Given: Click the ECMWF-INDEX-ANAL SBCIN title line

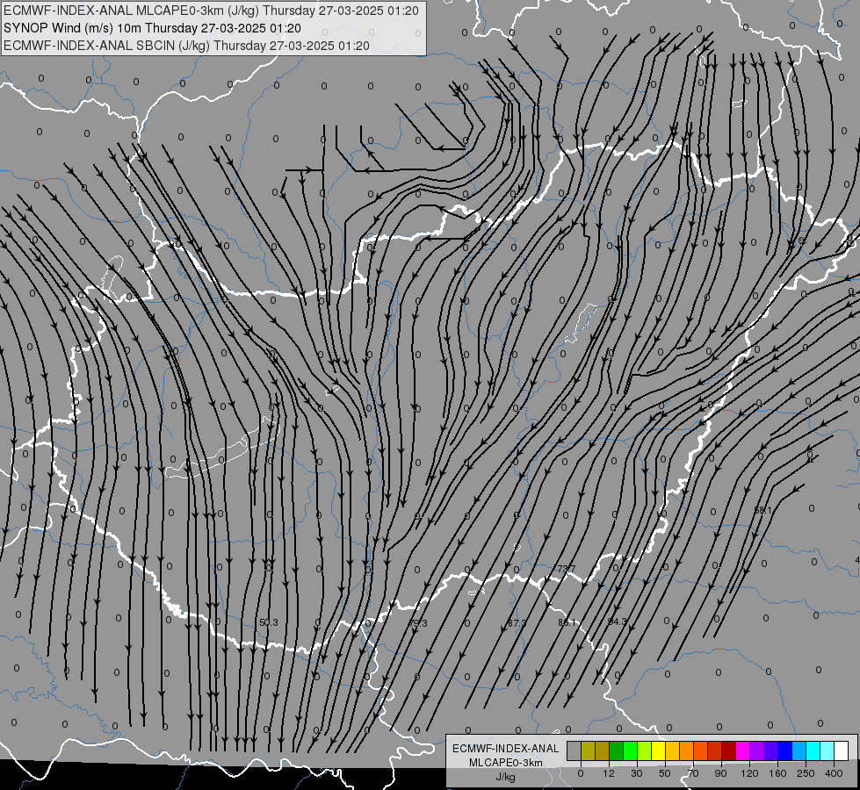Looking at the screenshot, I should [x=186, y=46].
